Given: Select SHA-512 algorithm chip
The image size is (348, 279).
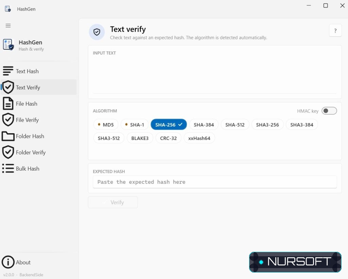Looking at the screenshot, I should [235, 125].
